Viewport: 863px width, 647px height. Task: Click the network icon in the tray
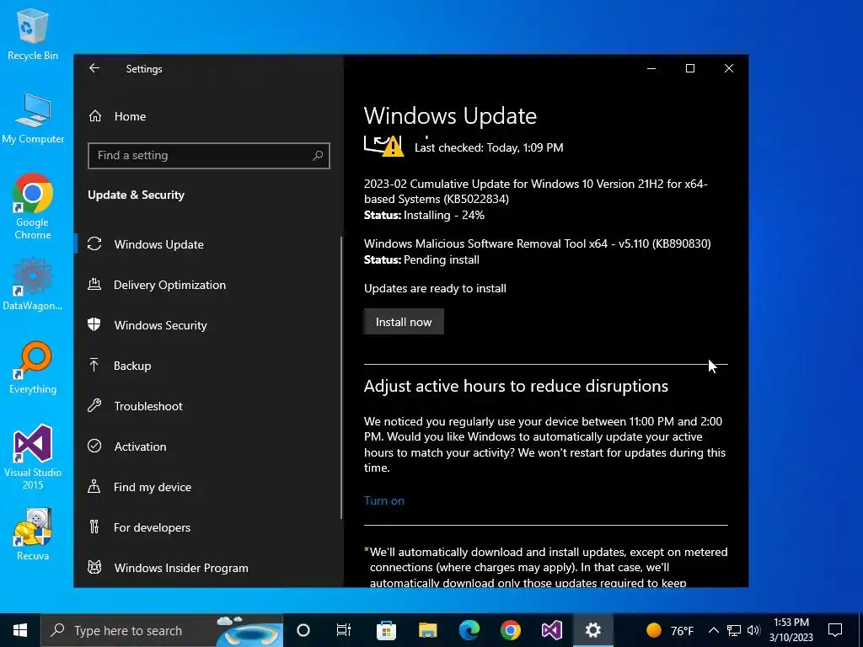pos(734,630)
